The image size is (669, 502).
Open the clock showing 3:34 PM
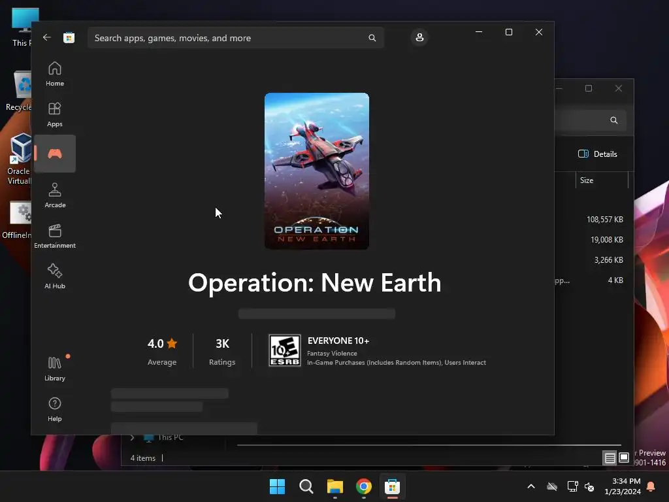pos(623,486)
